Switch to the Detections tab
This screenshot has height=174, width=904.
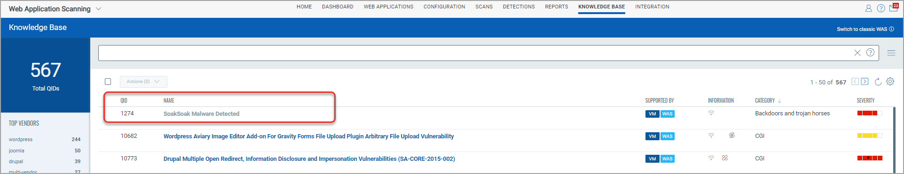point(519,7)
